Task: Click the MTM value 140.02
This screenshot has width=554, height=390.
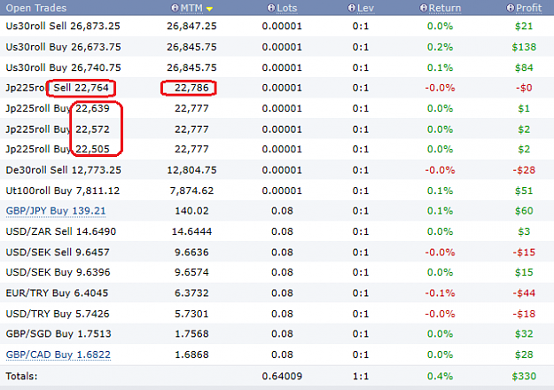Action: point(191,211)
